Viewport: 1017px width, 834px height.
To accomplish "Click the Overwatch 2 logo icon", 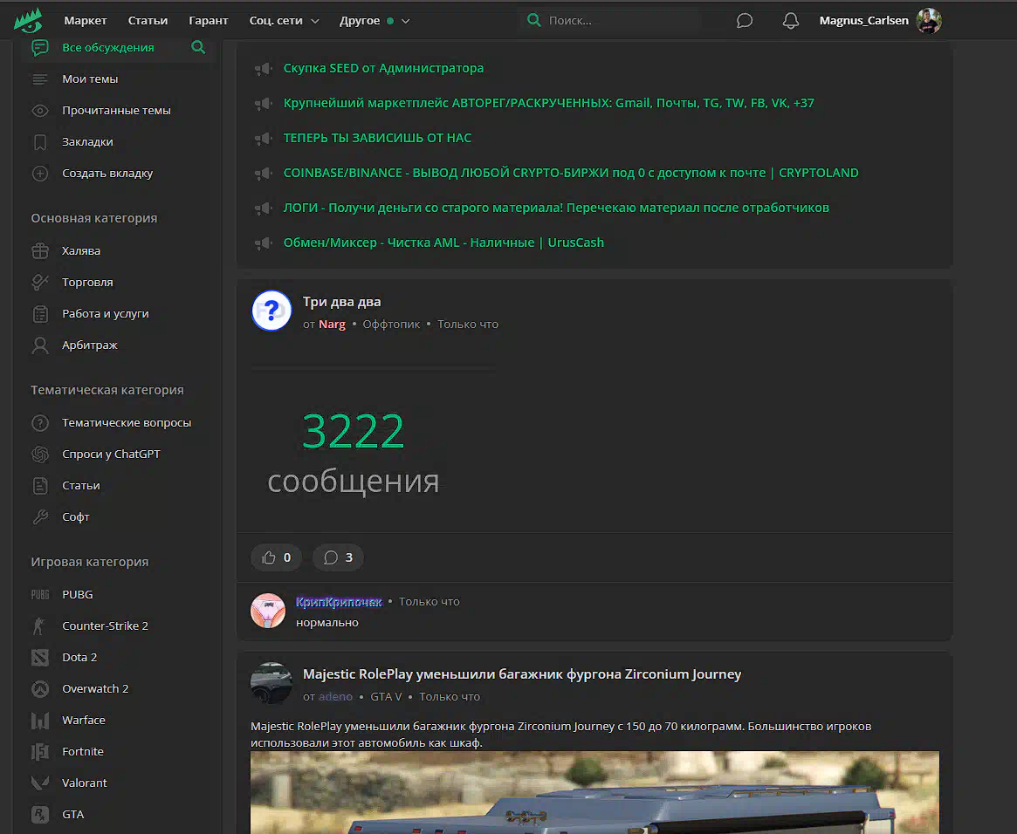I will tap(40, 689).
